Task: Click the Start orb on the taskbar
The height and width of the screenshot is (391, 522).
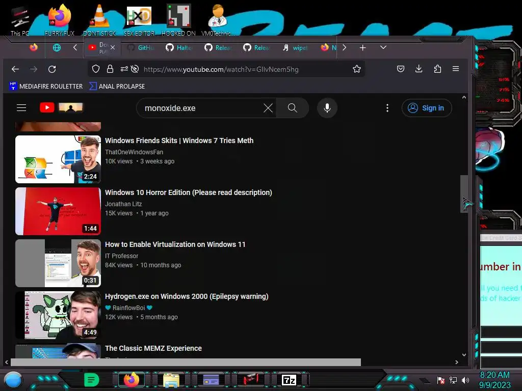Action: 13,380
